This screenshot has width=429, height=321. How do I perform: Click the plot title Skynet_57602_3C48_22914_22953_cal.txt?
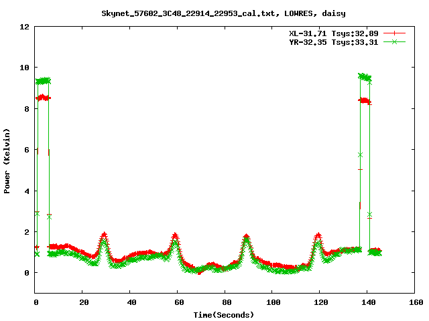(223, 13)
